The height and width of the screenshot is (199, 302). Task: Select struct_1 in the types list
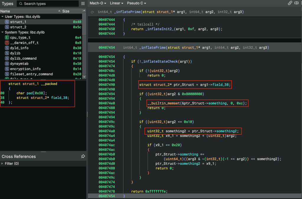click(18, 22)
